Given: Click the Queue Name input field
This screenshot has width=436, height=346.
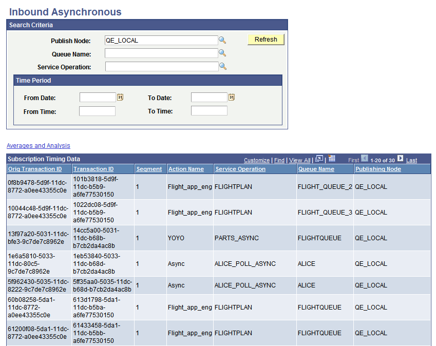Looking at the screenshot, I should [x=161, y=53].
